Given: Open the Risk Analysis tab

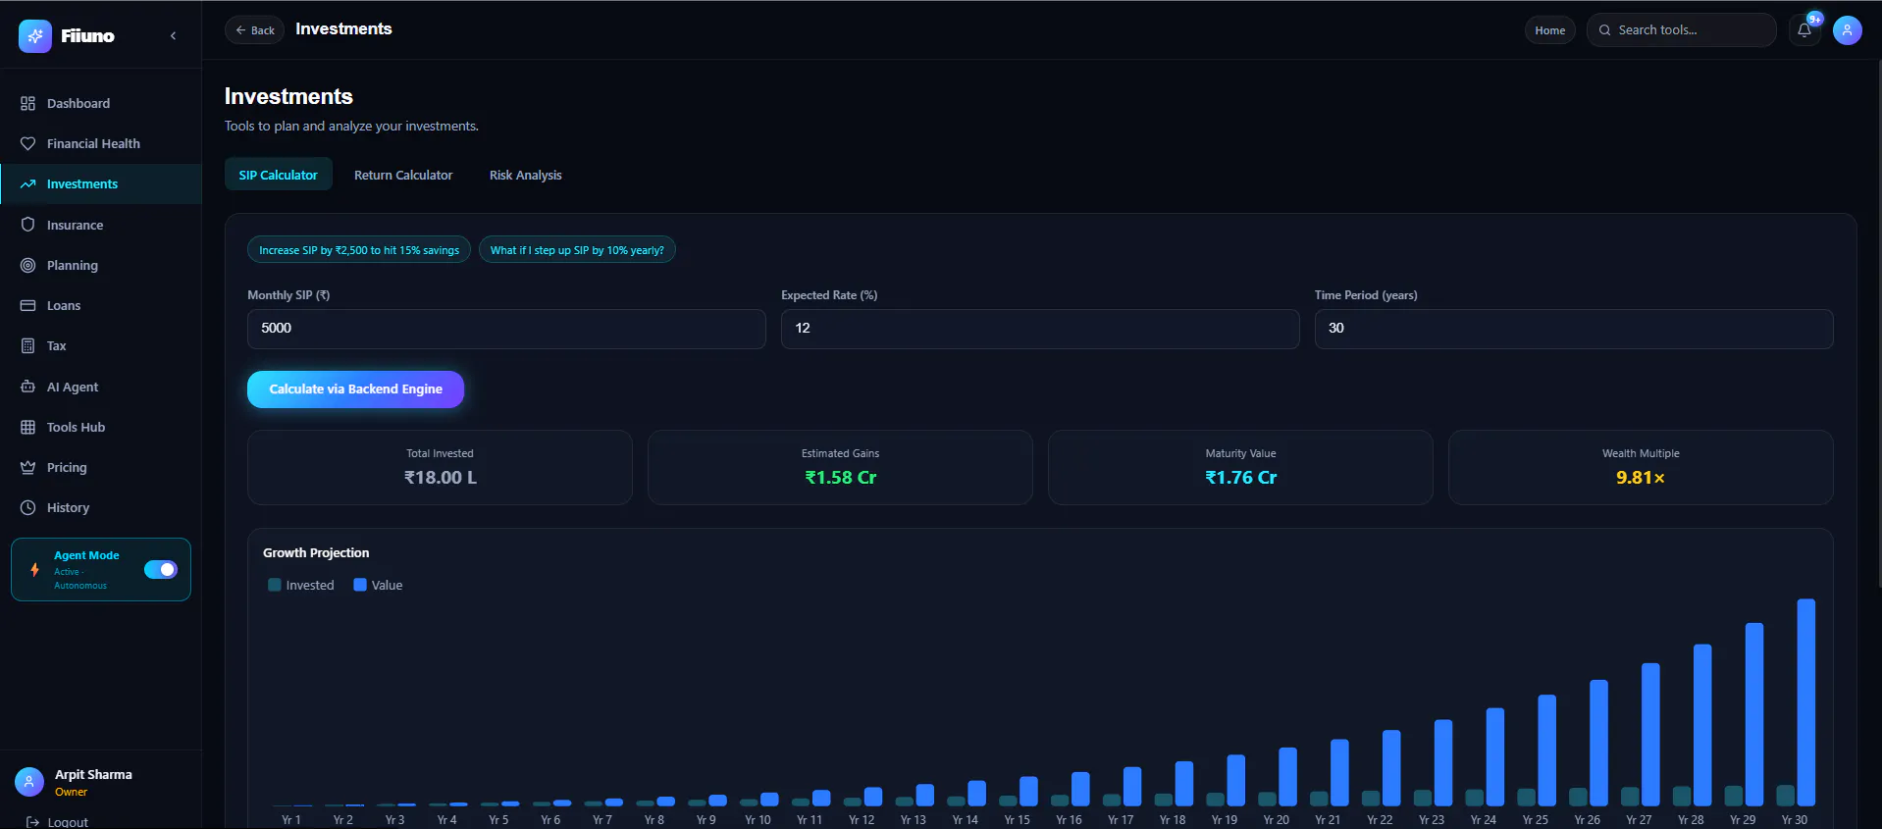Looking at the screenshot, I should [526, 175].
